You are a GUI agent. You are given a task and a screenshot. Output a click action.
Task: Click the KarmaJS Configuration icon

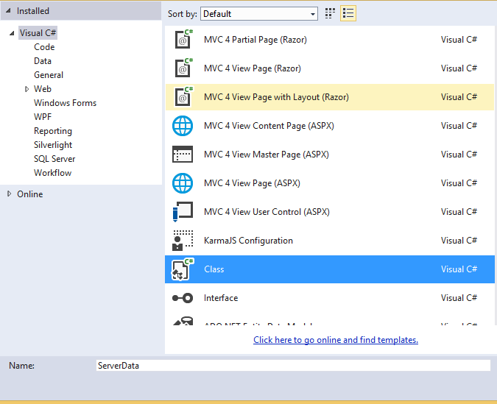coord(182,241)
